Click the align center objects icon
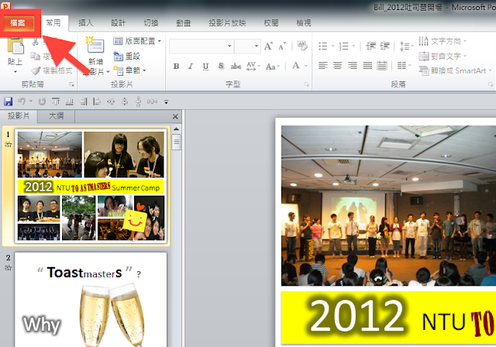The image size is (496, 347). [110, 101]
